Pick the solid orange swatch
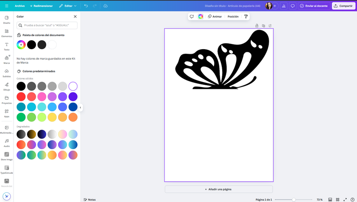Screen dimensions: 357x202 [x=73, y=117]
